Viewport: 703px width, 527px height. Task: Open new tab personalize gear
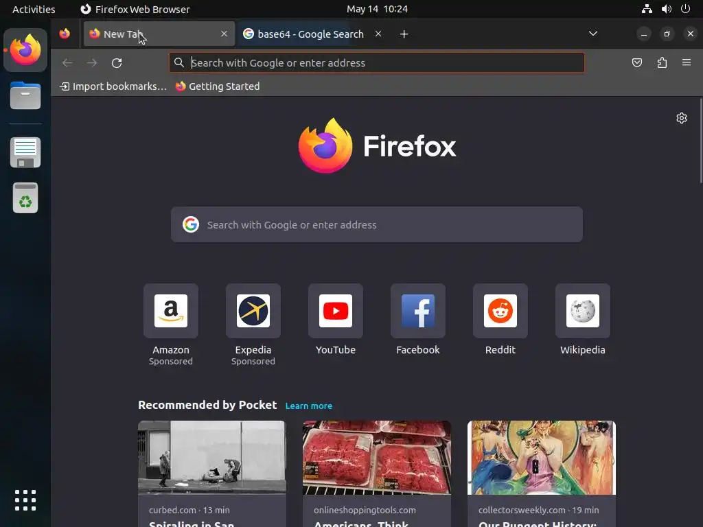pos(682,118)
